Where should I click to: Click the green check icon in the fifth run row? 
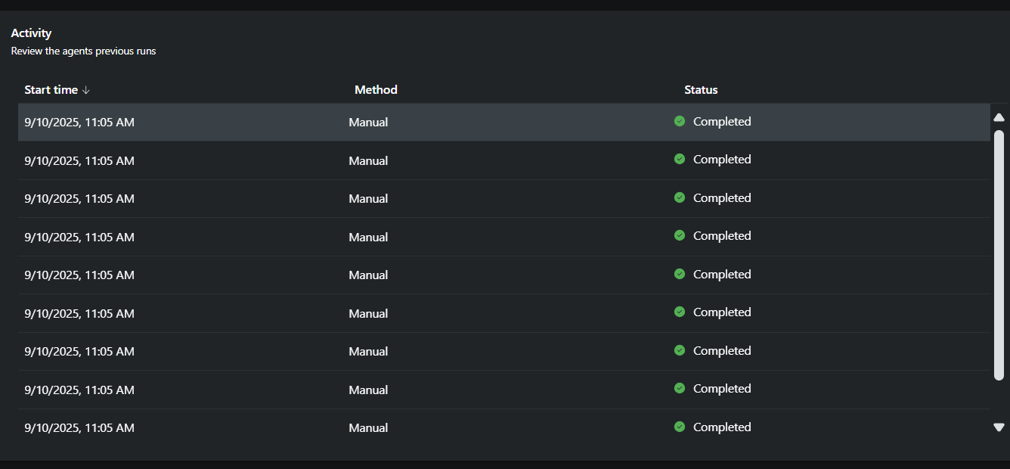[680, 274]
